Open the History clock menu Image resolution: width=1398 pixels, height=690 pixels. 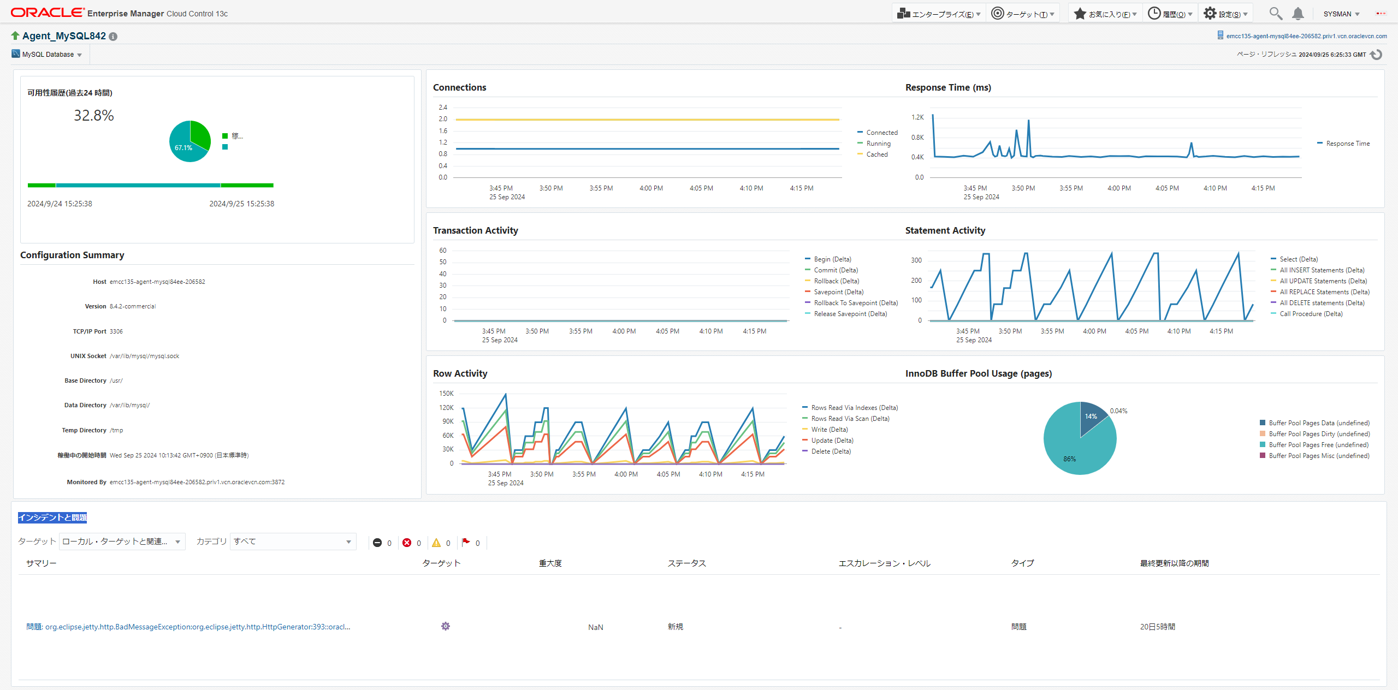click(x=1170, y=14)
